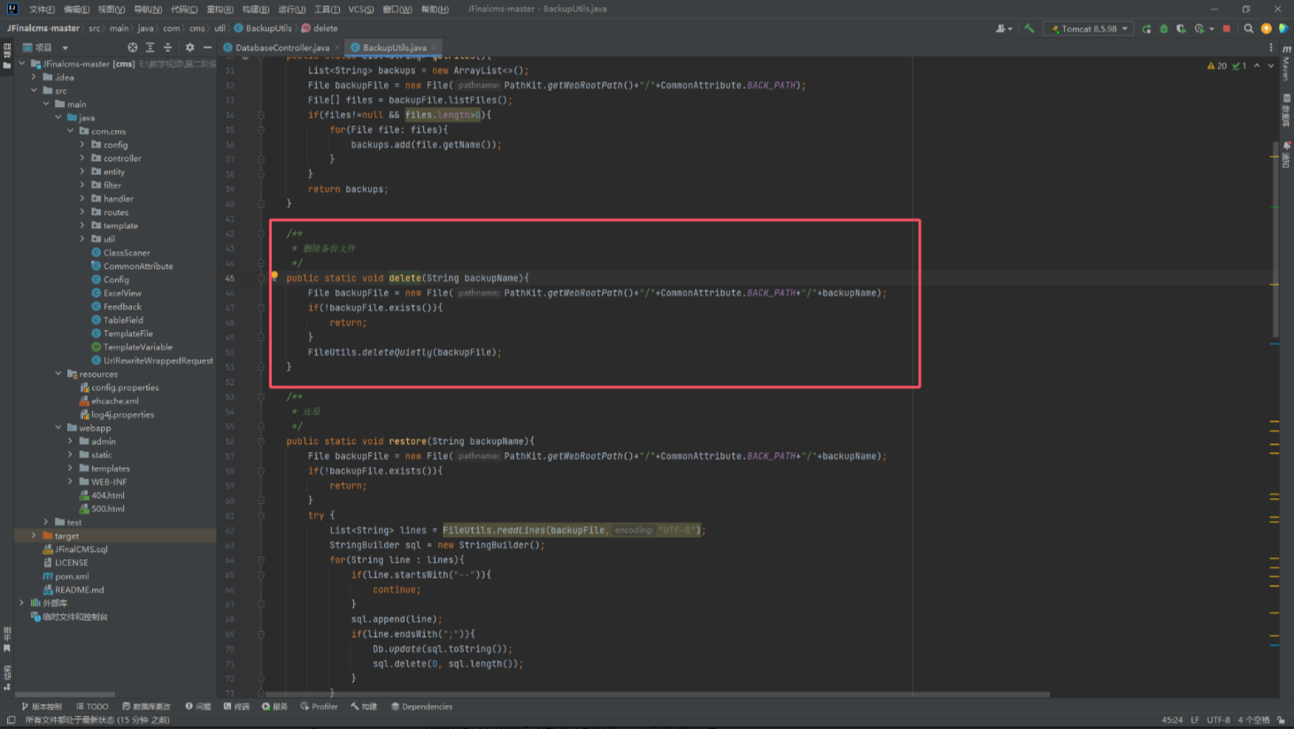Image resolution: width=1294 pixels, height=729 pixels.
Task: Open project view mode dropdown arrow
Action: tap(65, 48)
